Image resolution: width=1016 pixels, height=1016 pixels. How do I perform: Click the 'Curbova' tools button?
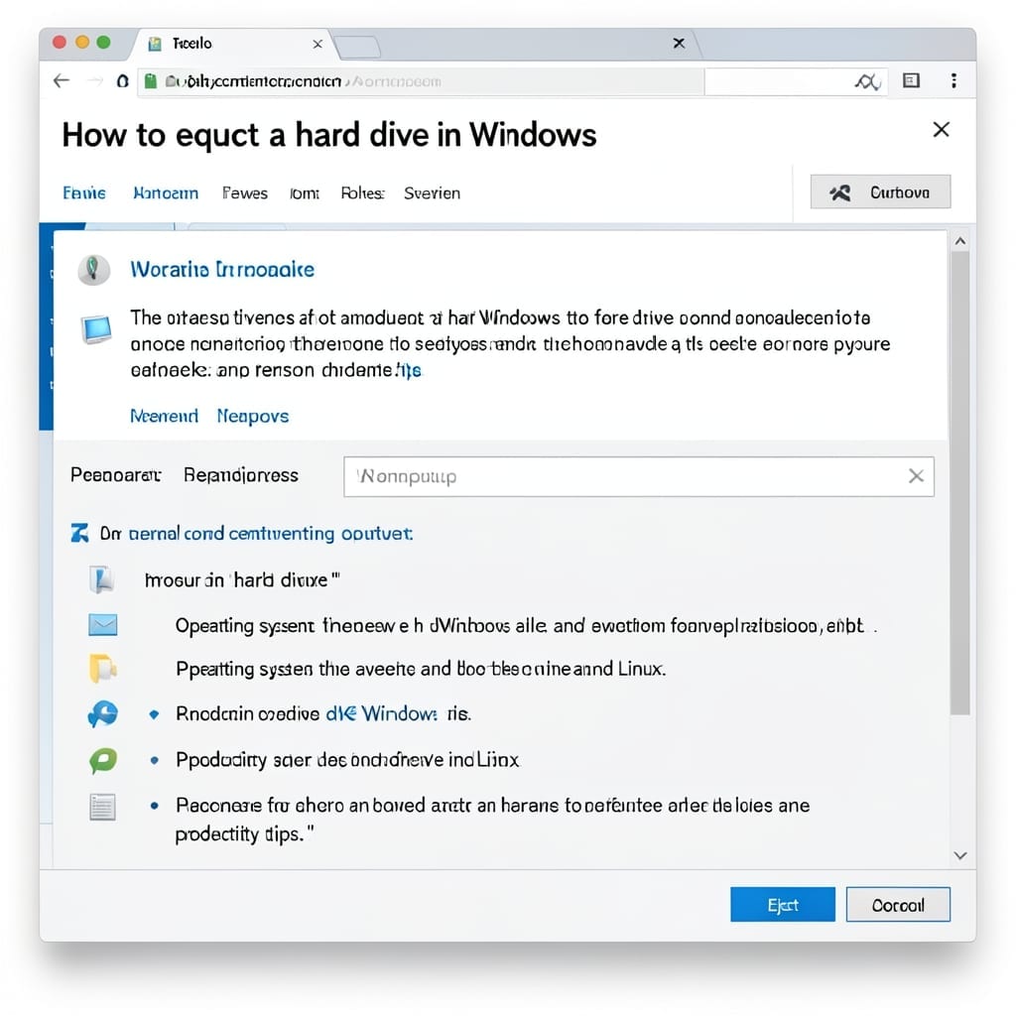pos(881,191)
